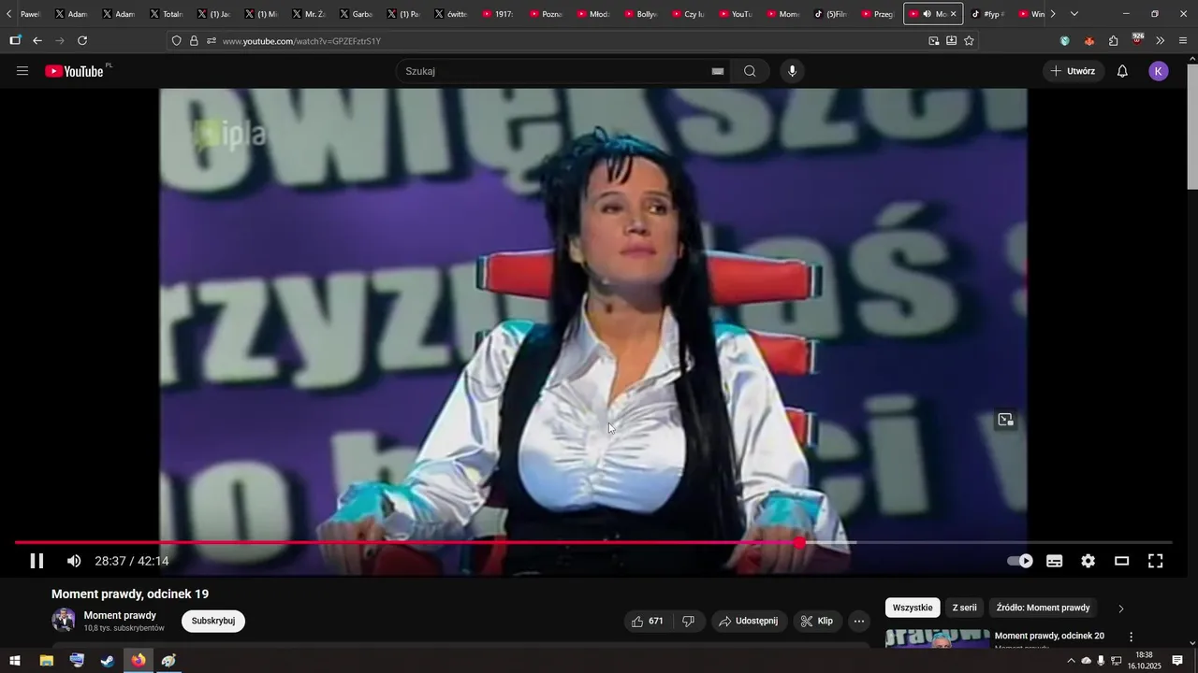Close the current active browser tab

click(954, 14)
